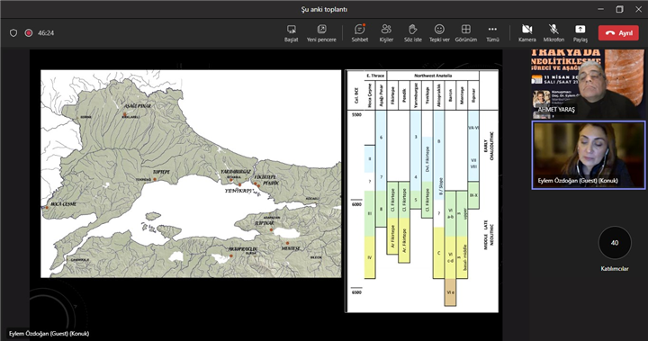Show the Kişiler participants list

(x=386, y=33)
